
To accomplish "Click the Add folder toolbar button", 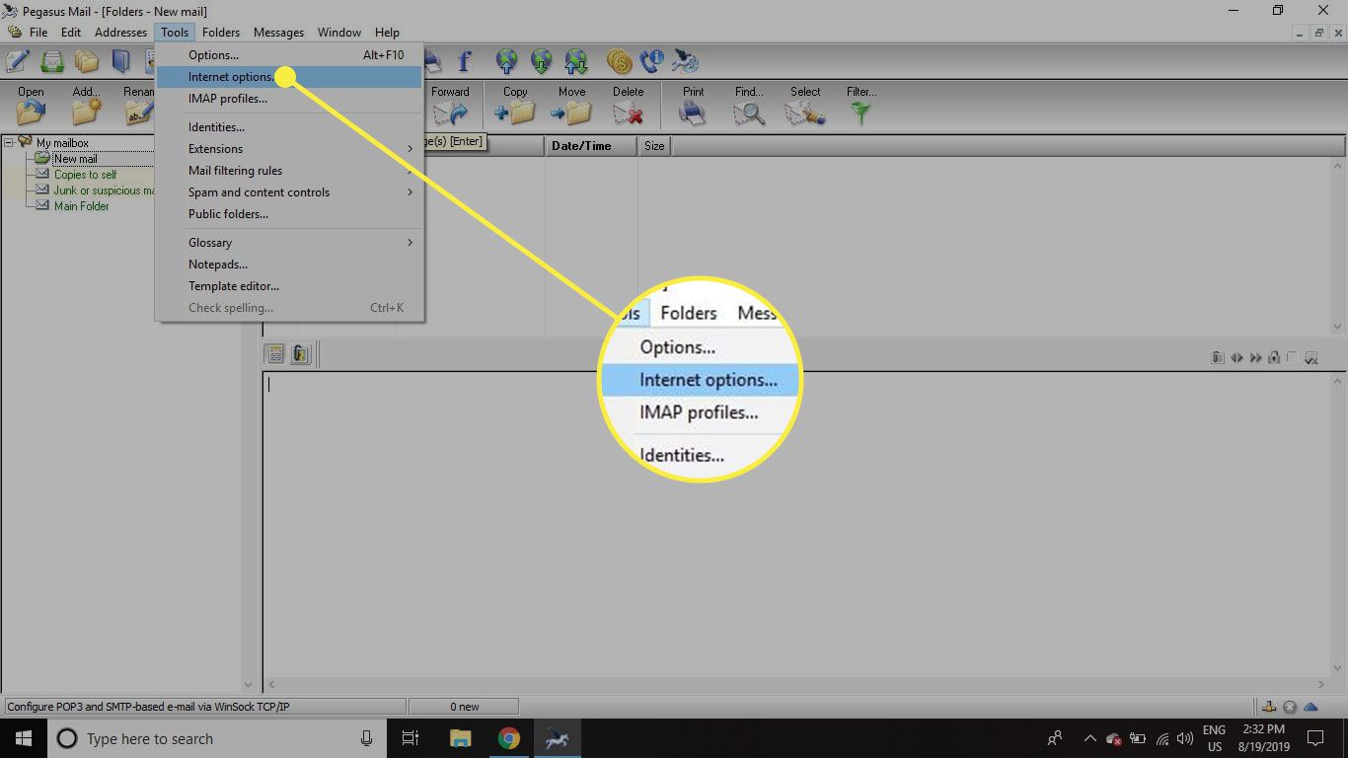I will [87, 105].
